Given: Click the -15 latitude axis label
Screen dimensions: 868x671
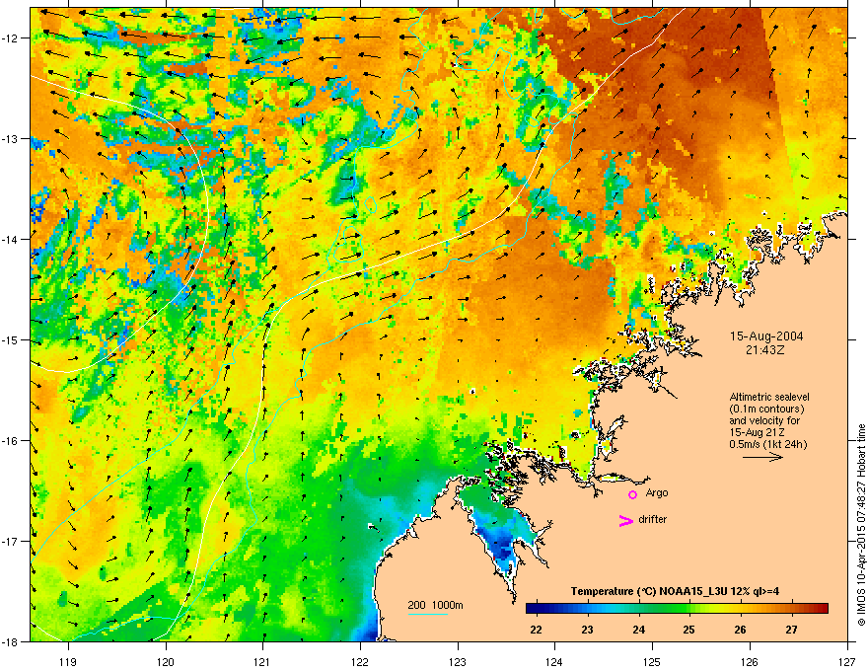Looking at the screenshot, I should (x=10, y=339).
